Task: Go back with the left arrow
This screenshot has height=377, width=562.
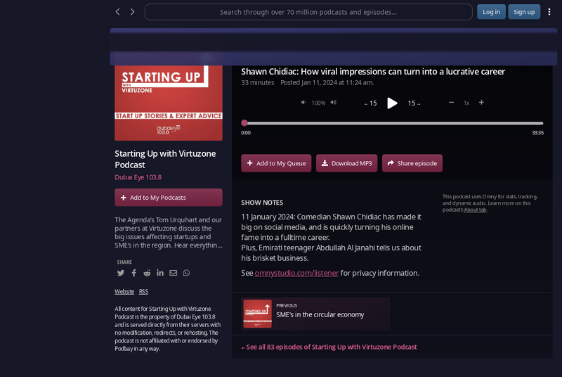Action: click(x=117, y=12)
